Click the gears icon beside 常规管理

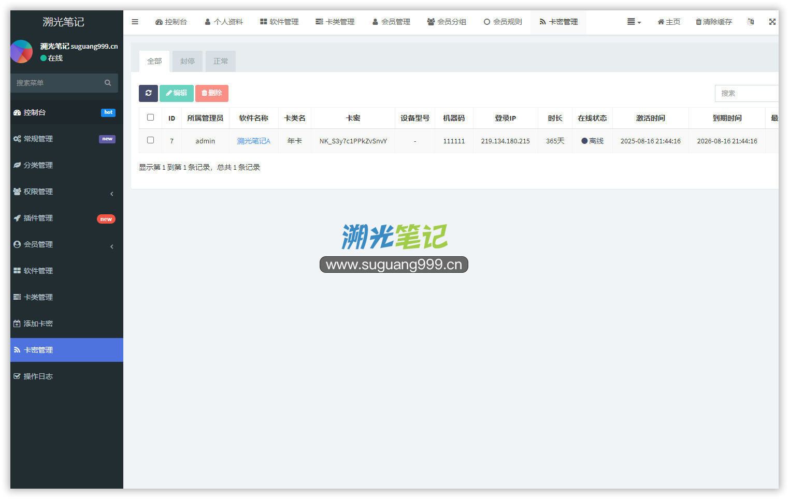pos(17,139)
